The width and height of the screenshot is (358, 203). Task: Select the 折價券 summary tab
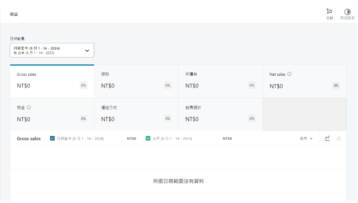pyautogui.click(x=220, y=81)
